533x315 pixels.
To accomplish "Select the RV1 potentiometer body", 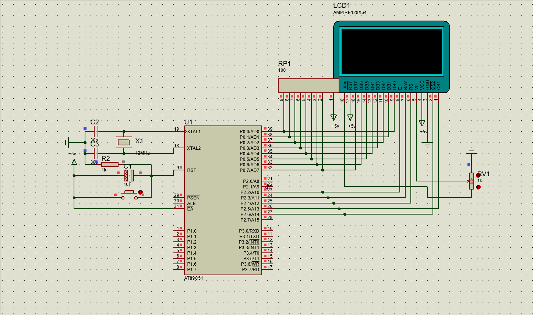I will coord(471,181).
